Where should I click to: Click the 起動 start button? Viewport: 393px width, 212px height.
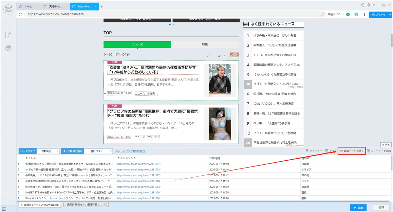(x=358, y=207)
